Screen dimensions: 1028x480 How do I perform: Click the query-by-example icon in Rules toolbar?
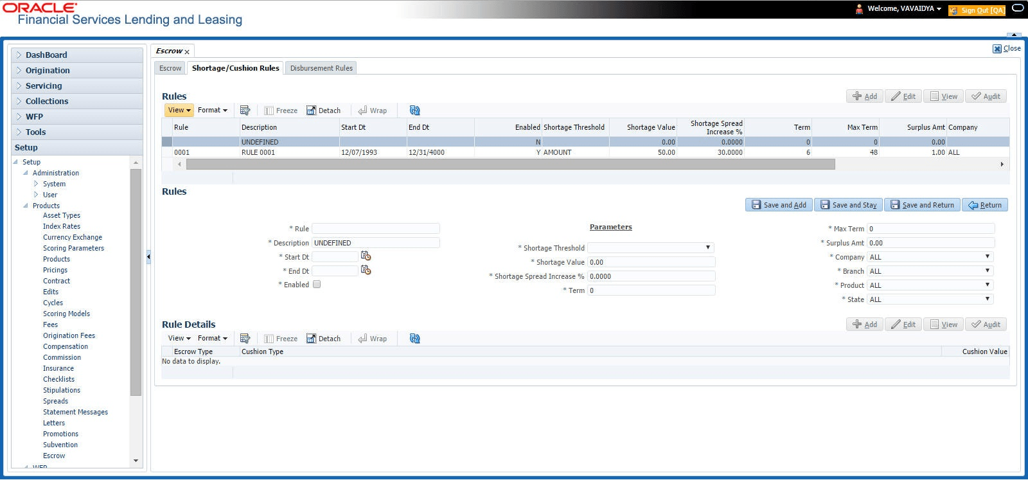point(245,111)
